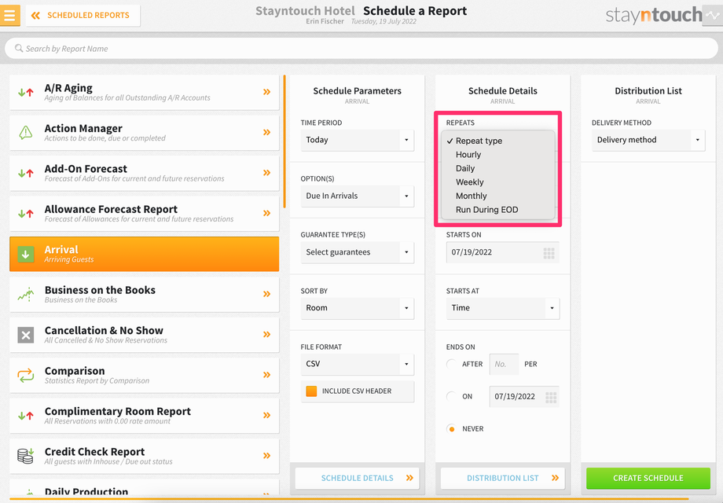Screen dimensions: 723x503
Task: Open the Delivery method dropdown
Action: point(648,140)
